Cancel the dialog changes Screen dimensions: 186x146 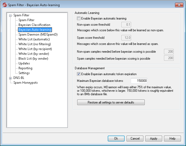pyautogui.click(x=135, y=139)
